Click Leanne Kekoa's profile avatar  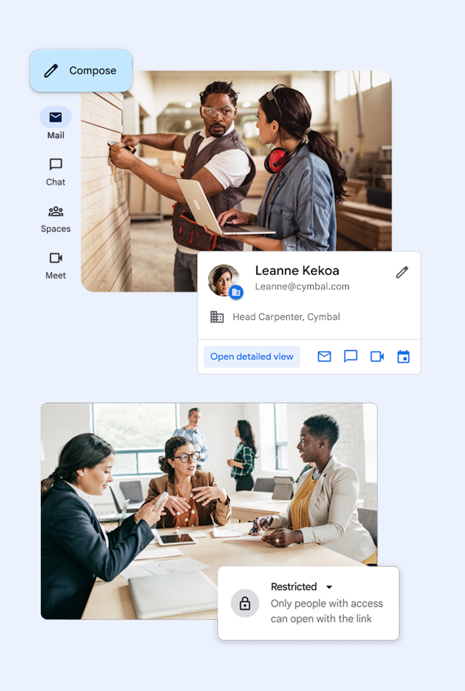click(224, 280)
